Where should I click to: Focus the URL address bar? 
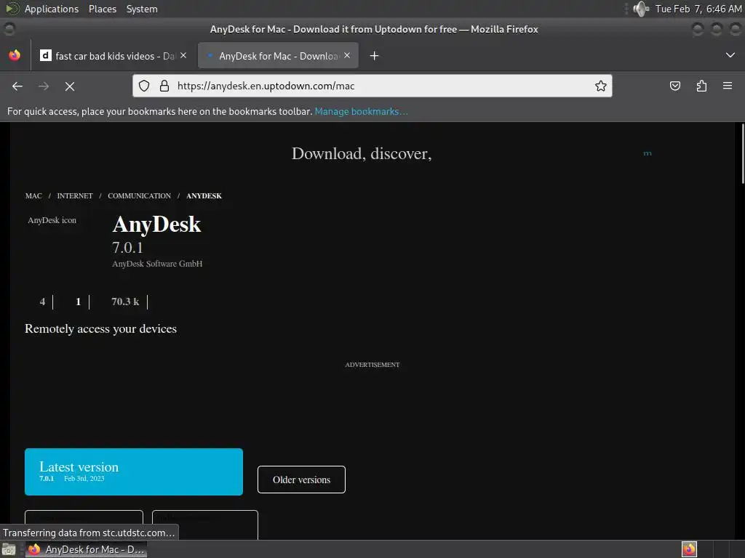(x=372, y=86)
